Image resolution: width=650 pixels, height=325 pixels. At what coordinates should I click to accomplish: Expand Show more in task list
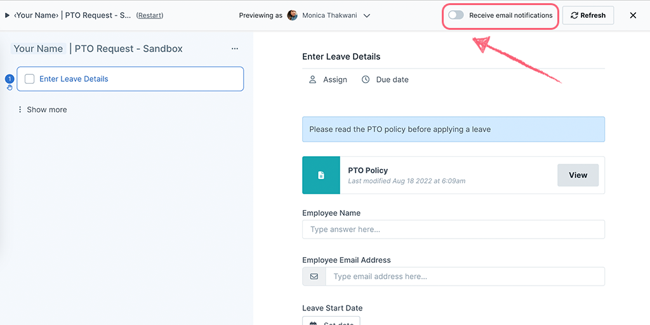point(42,110)
